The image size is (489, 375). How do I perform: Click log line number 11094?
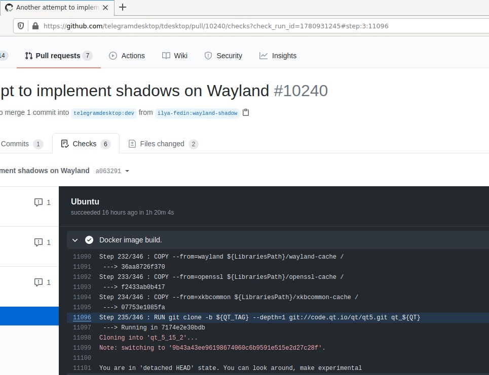pos(82,297)
